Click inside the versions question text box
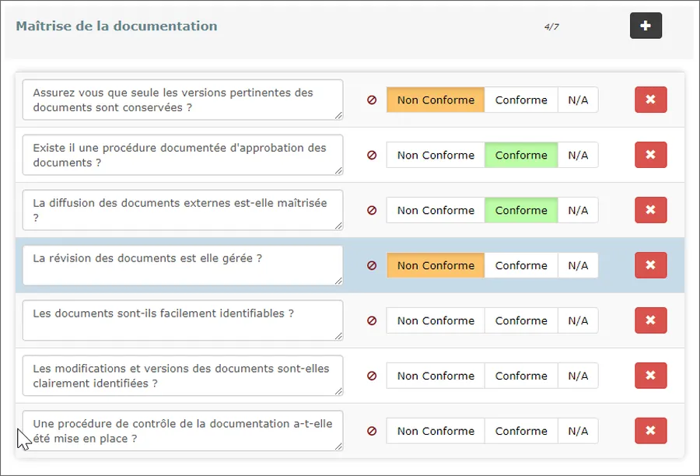The width and height of the screenshot is (700, 476). (x=182, y=100)
